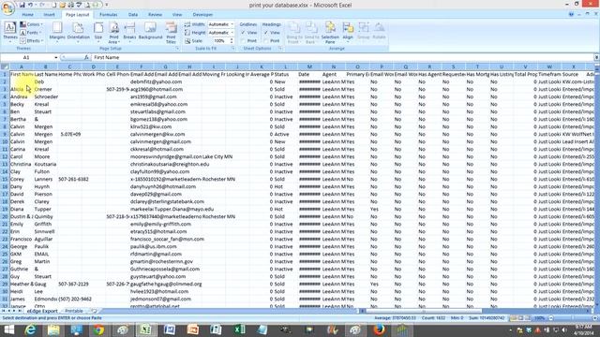The height and width of the screenshot is (337, 600).
Task: Select cell containing Lake City MN
Action: tap(214, 156)
